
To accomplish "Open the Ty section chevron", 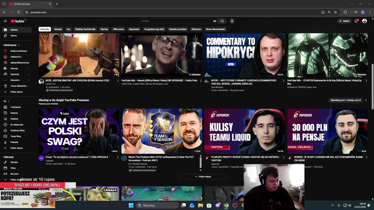I will tap(8, 101).
